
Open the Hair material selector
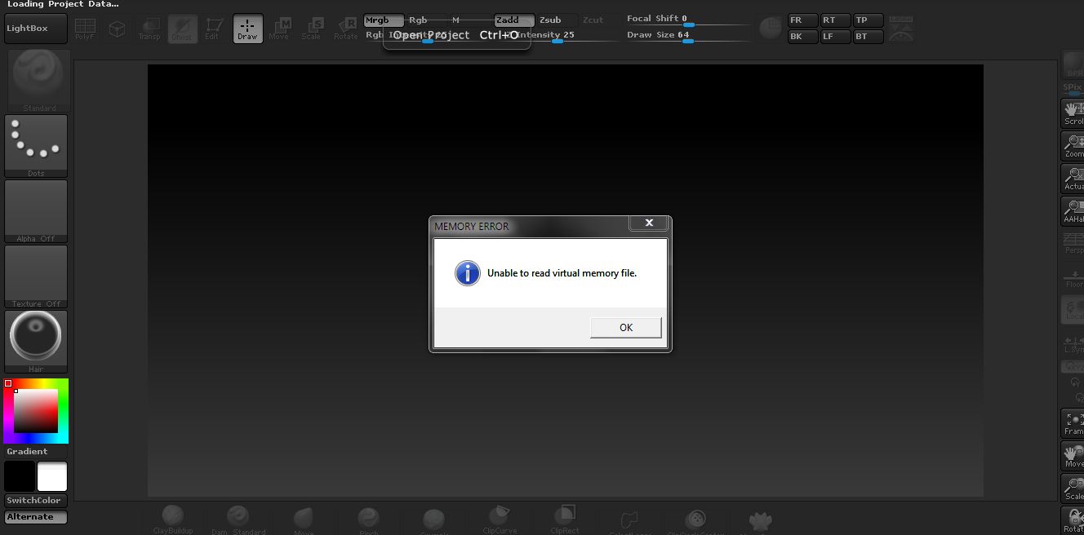point(36,342)
